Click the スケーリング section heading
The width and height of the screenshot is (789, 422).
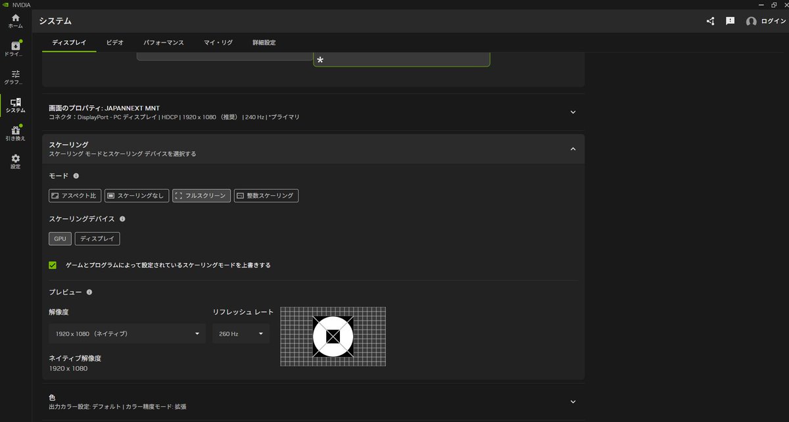pos(68,145)
